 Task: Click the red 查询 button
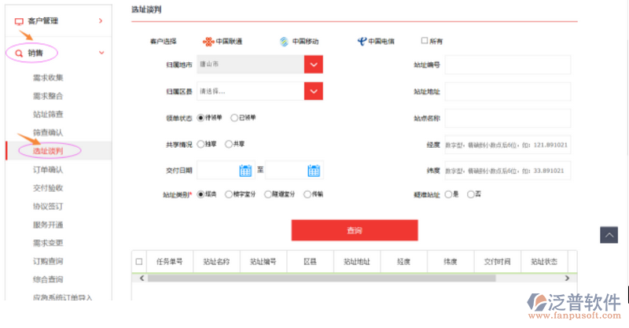(354, 230)
